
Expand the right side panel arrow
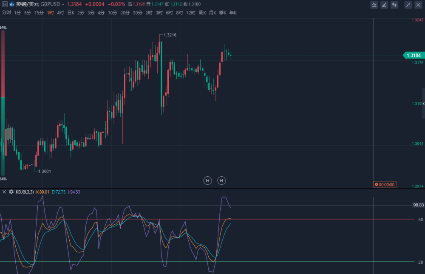tap(423, 104)
